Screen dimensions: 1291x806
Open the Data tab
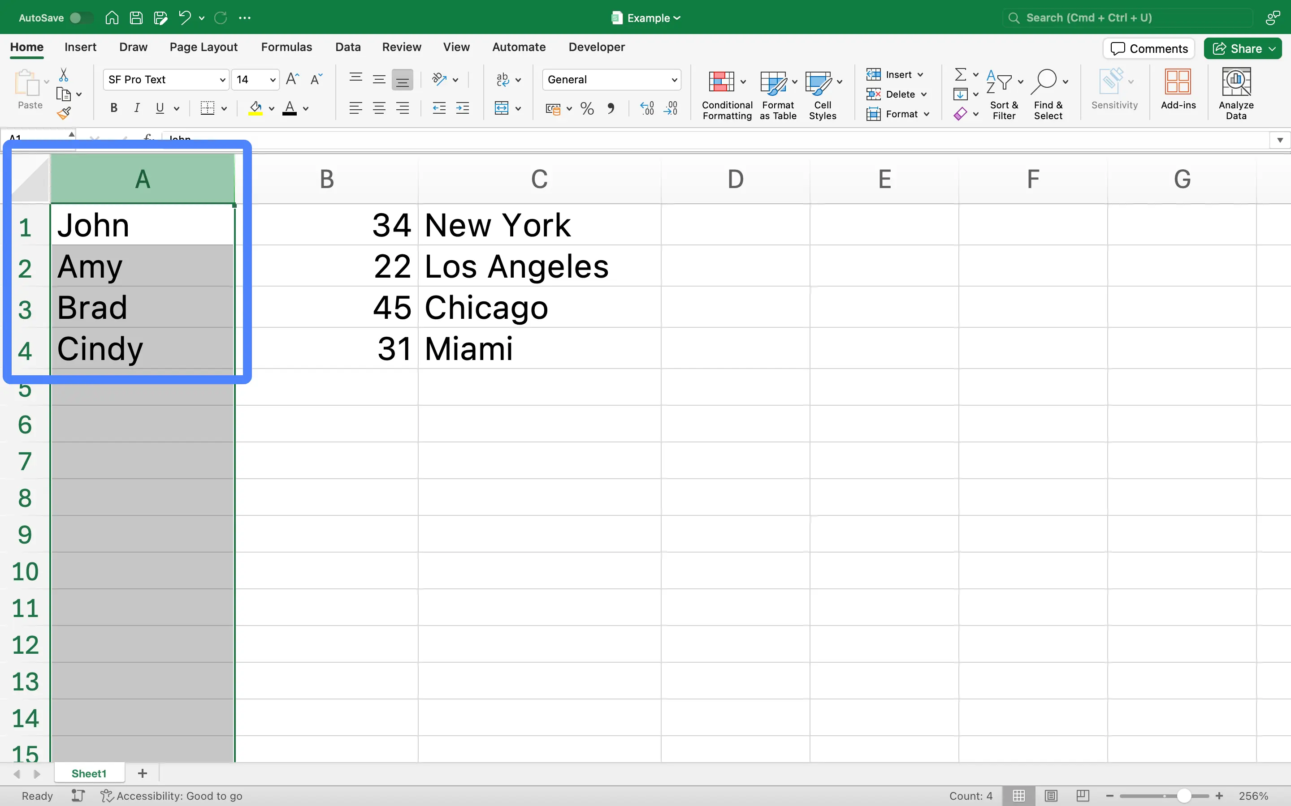pyautogui.click(x=348, y=47)
